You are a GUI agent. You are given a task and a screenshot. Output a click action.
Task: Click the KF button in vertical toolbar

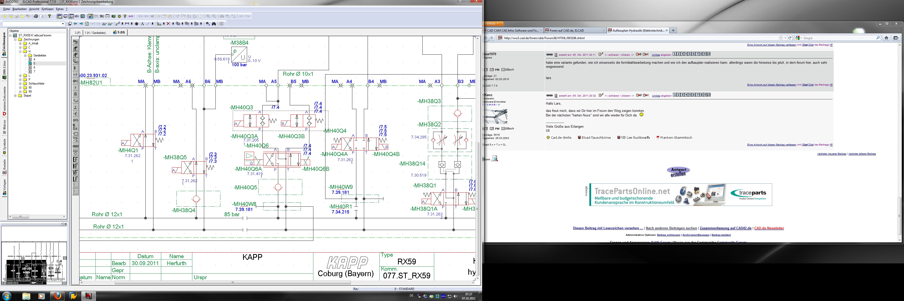pos(75,166)
